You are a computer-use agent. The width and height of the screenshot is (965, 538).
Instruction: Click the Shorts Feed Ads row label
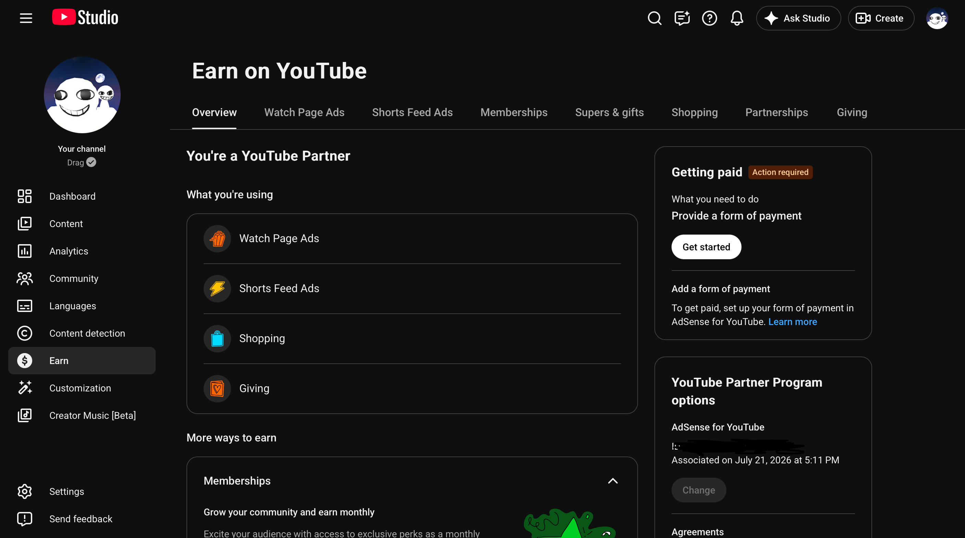[279, 288]
